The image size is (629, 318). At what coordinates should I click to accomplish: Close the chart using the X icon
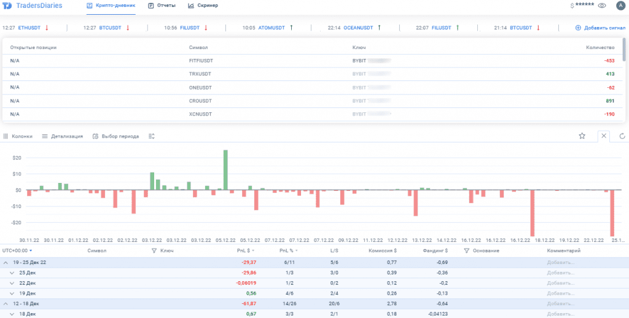point(604,136)
